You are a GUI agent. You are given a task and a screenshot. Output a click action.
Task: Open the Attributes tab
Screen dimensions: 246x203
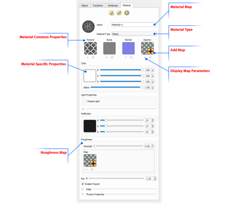tap(113, 5)
